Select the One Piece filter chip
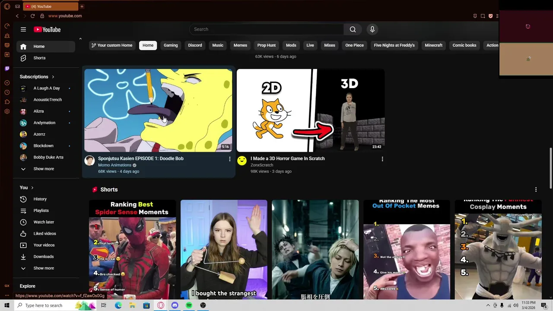This screenshot has height=311, width=553. [354, 45]
